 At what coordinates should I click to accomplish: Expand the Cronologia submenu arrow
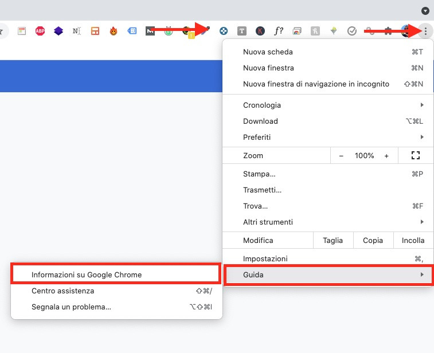pyautogui.click(x=422, y=105)
